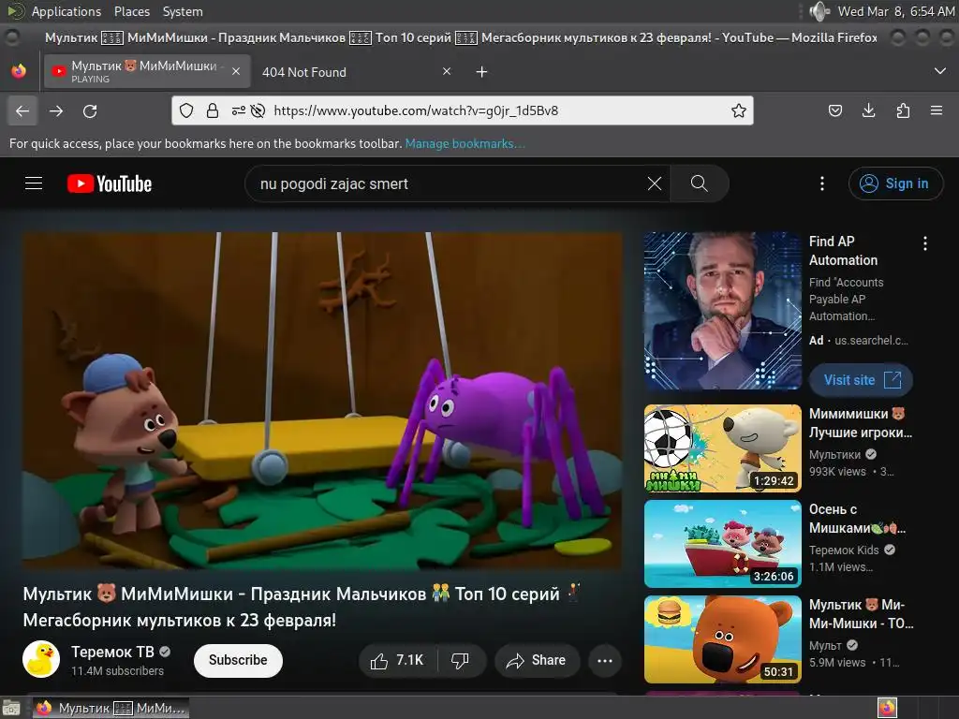Click video title Мультик МиМиМишки Праздник Мальчиков
The width and height of the screenshot is (959, 719).
[x=302, y=607]
